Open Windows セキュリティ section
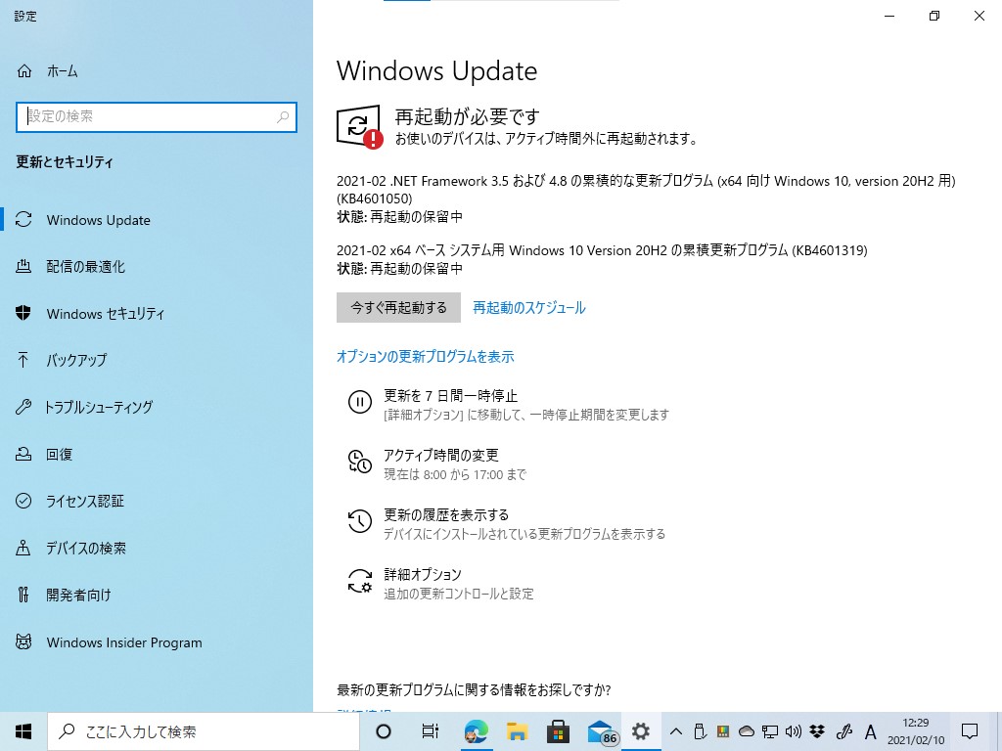The width and height of the screenshot is (1002, 751). (x=106, y=314)
